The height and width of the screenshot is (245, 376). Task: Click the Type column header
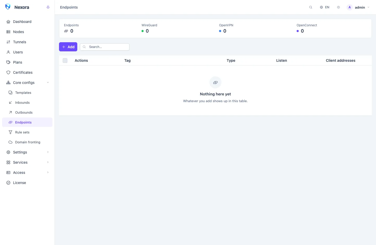(x=231, y=60)
